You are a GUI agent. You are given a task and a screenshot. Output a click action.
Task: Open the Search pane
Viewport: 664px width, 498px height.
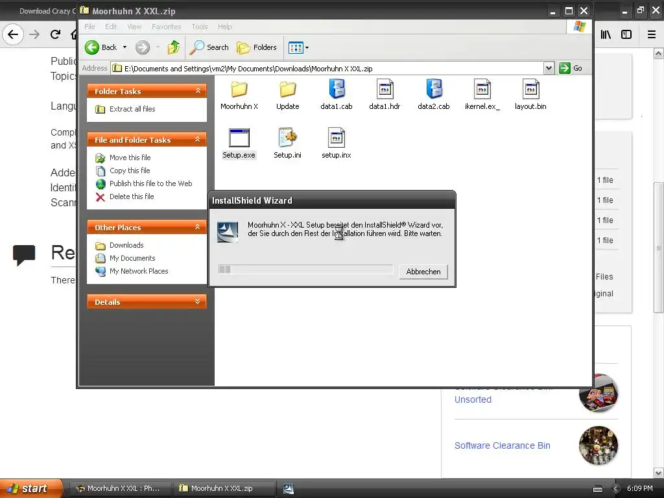tap(209, 47)
